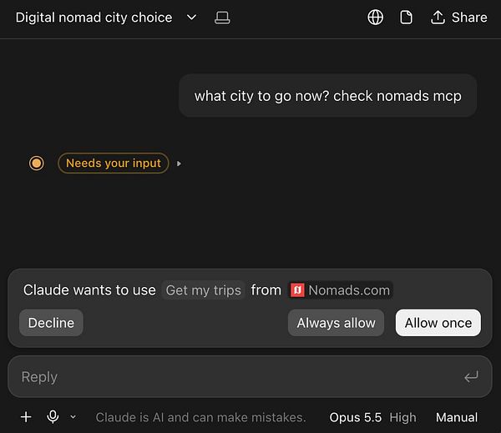Click the 'Digital nomad city choice' title text

(x=94, y=18)
